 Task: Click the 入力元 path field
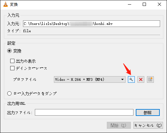91,24
